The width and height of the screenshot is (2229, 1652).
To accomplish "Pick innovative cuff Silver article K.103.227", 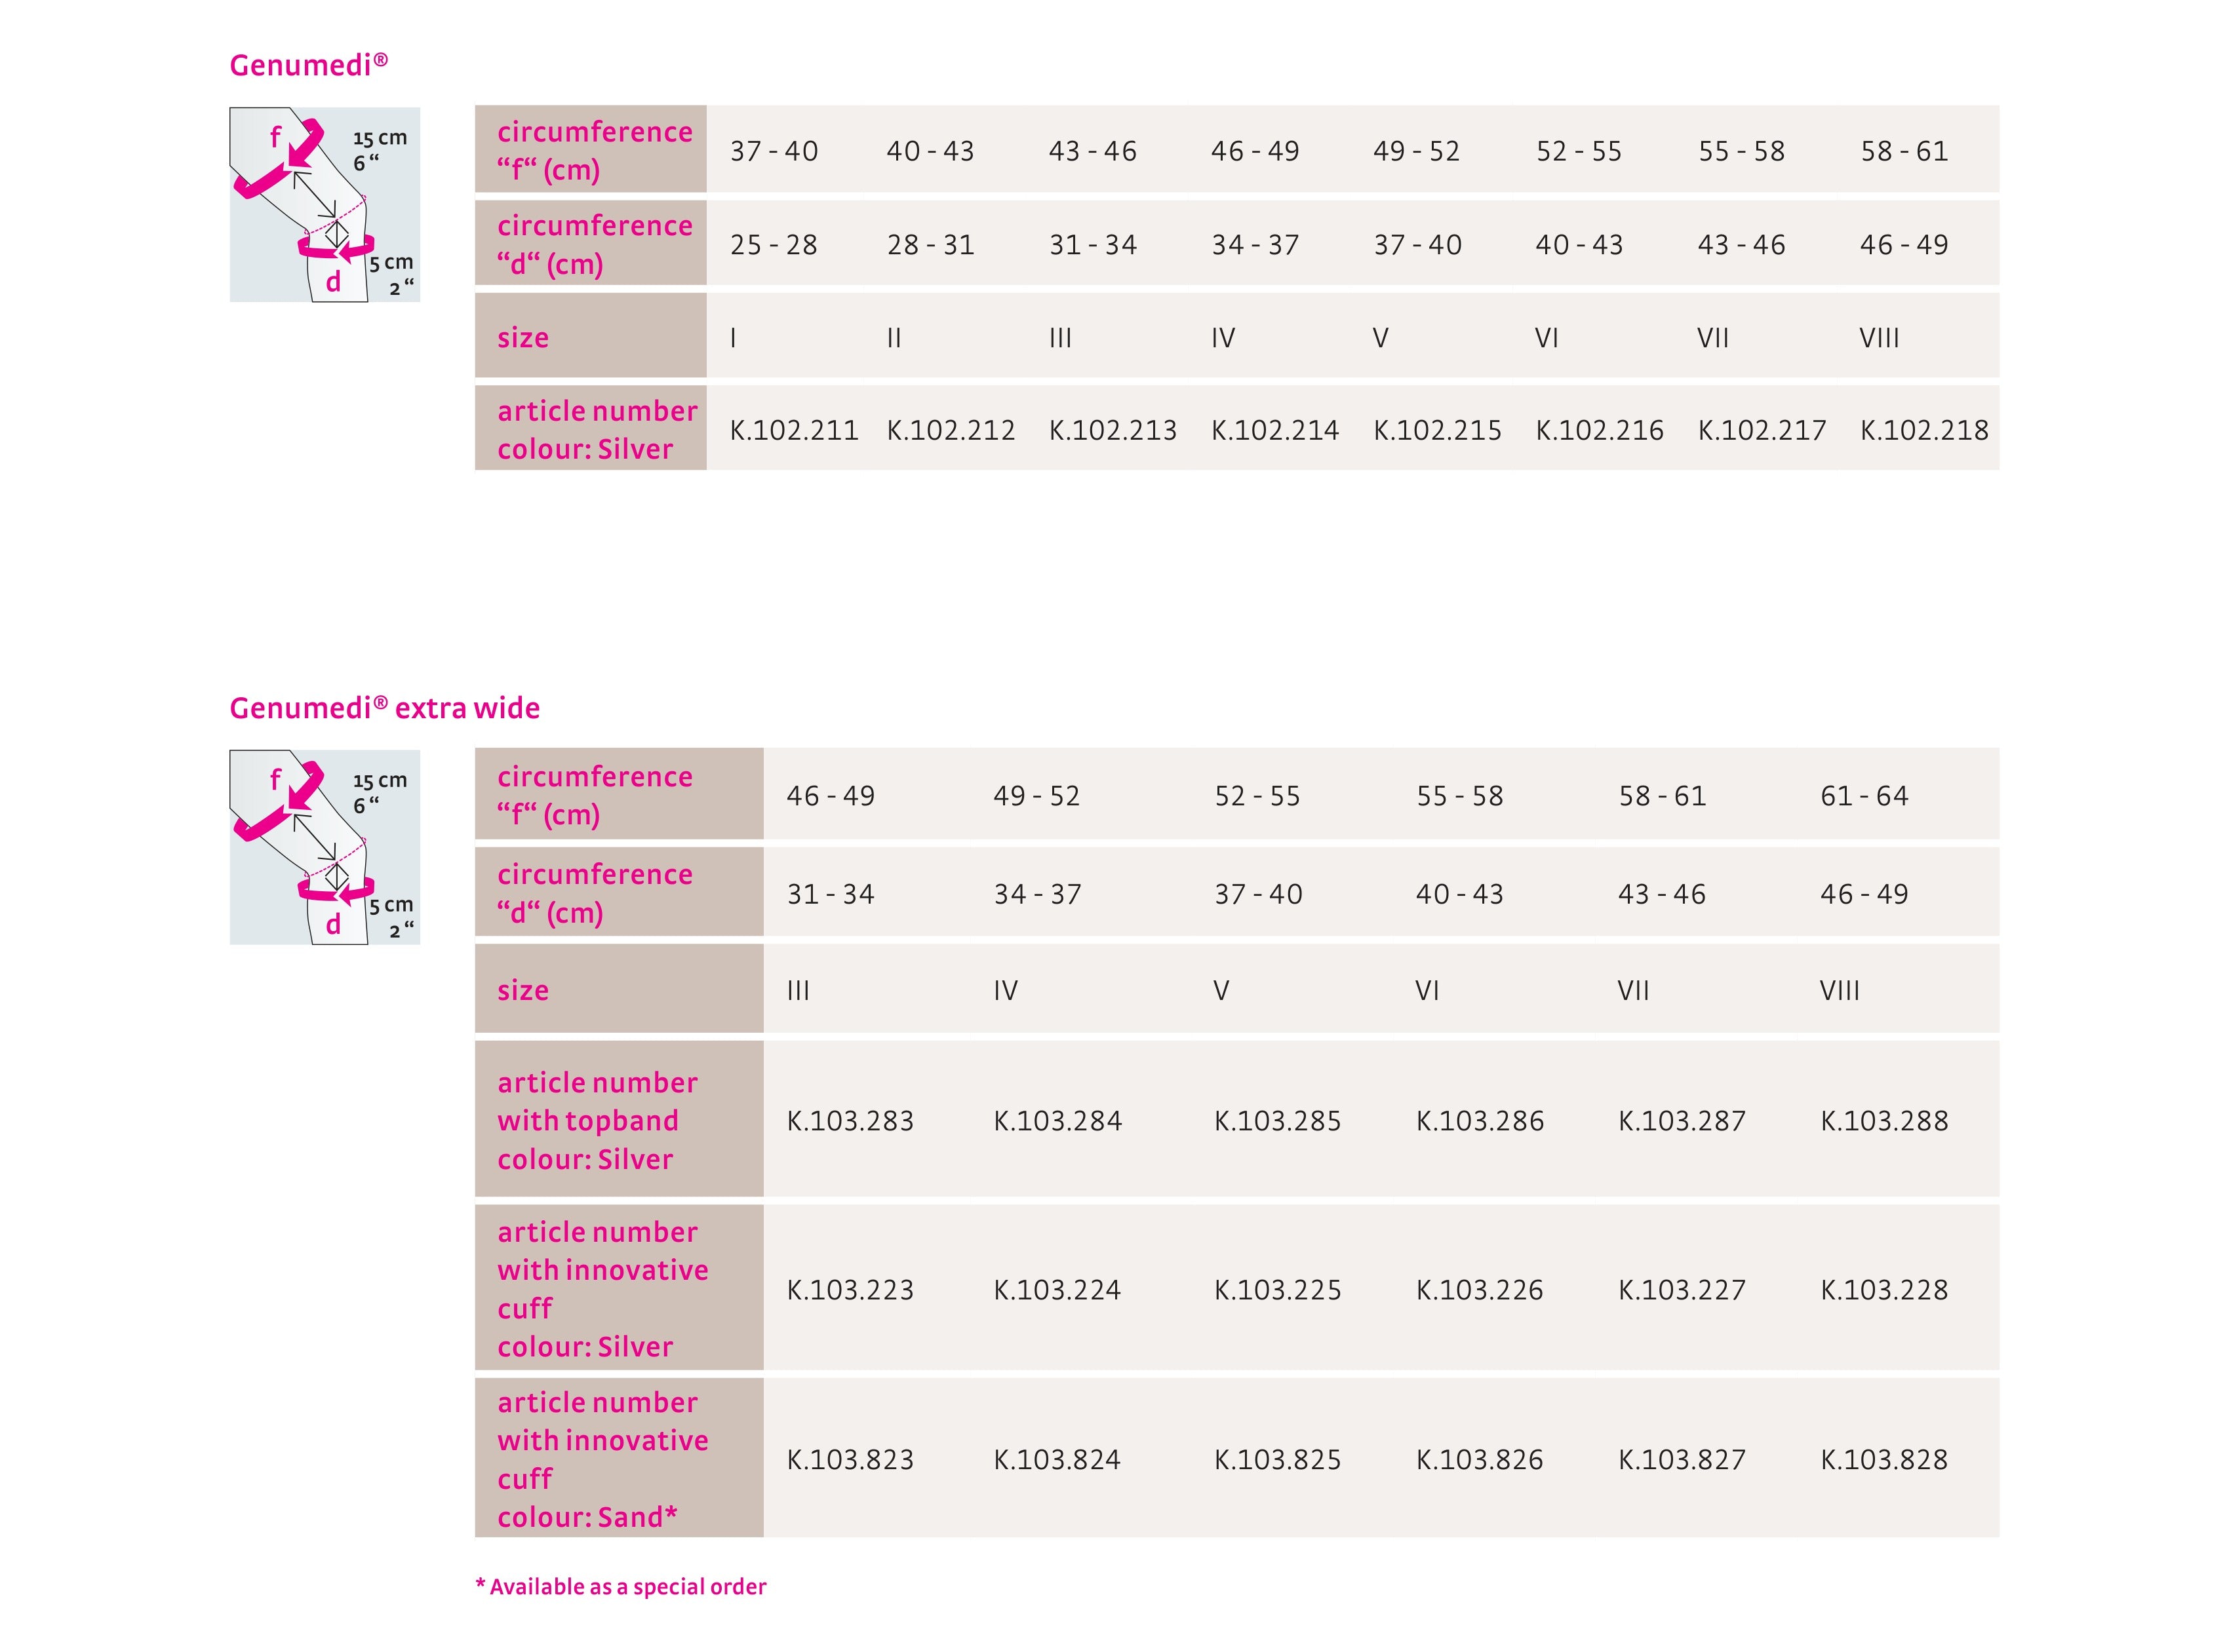I will point(1682,1290).
